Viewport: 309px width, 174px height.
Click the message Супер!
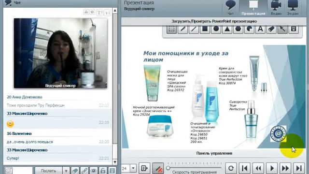(x=13, y=158)
